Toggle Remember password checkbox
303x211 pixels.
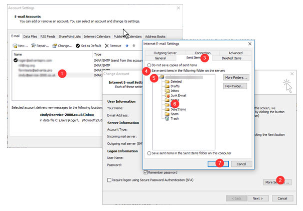point(145,172)
